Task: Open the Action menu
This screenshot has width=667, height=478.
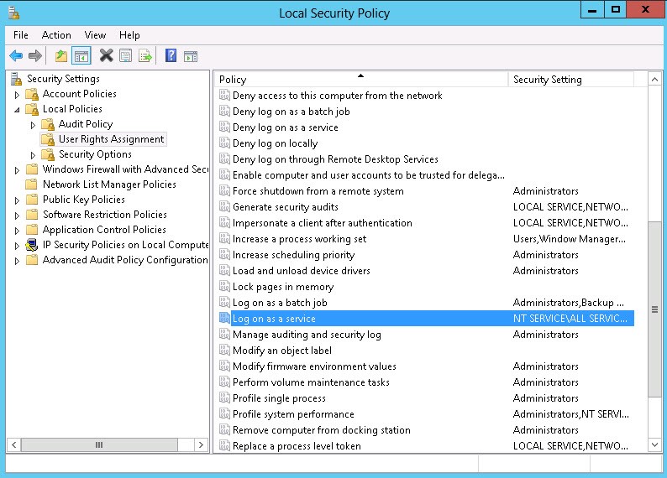Action: pyautogui.click(x=56, y=35)
